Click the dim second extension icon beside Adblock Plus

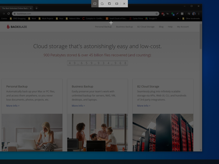tap(168, 14)
